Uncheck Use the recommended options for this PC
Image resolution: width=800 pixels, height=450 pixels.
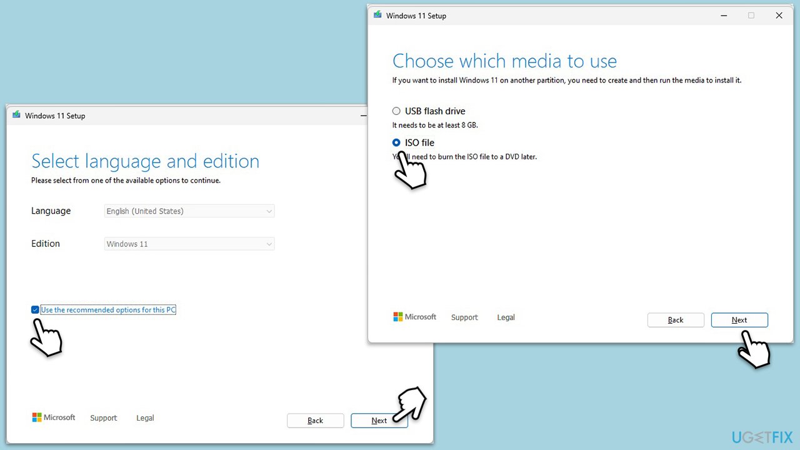[35, 310]
